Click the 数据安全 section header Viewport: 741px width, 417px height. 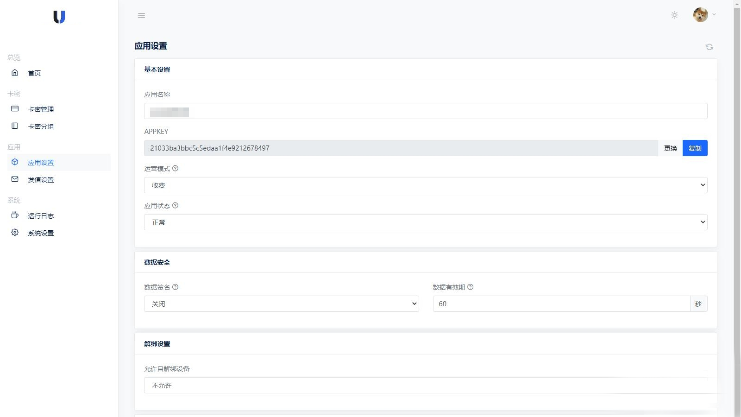coord(157,262)
